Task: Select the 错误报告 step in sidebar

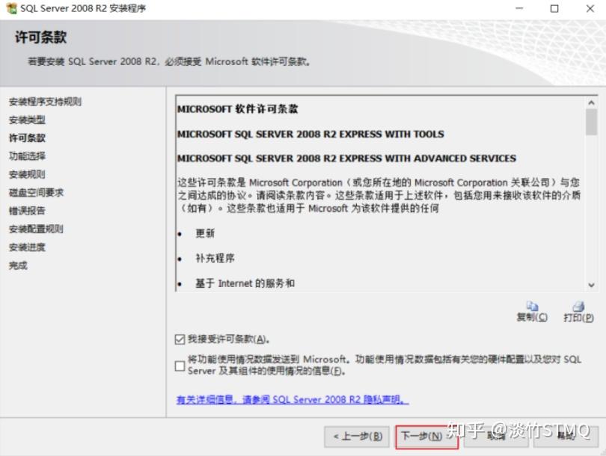Action: tap(27, 210)
